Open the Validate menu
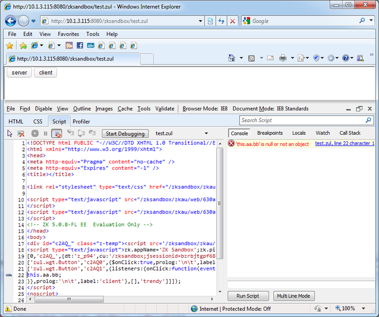This screenshot has width=379, height=317. (164, 109)
